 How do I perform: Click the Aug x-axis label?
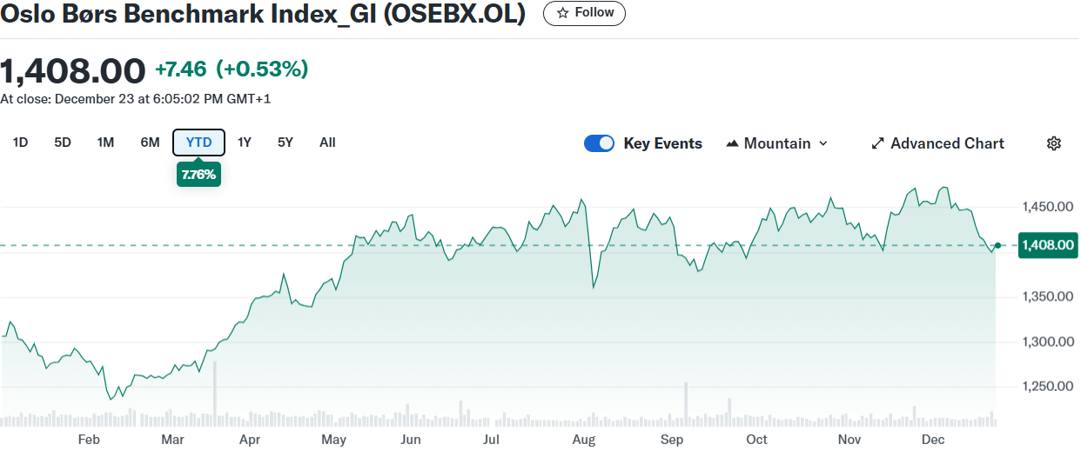point(584,440)
